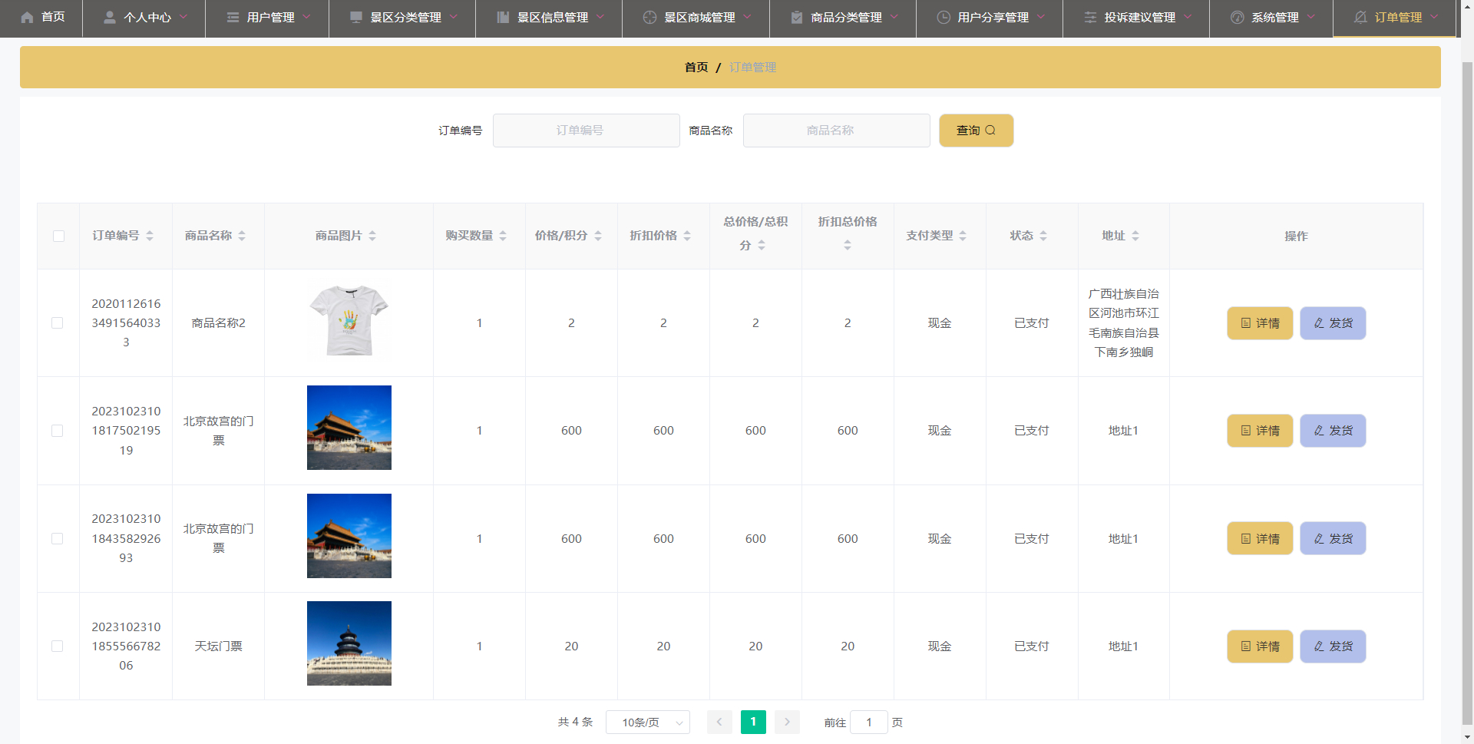Expand the 个人中心 menu

tap(144, 17)
